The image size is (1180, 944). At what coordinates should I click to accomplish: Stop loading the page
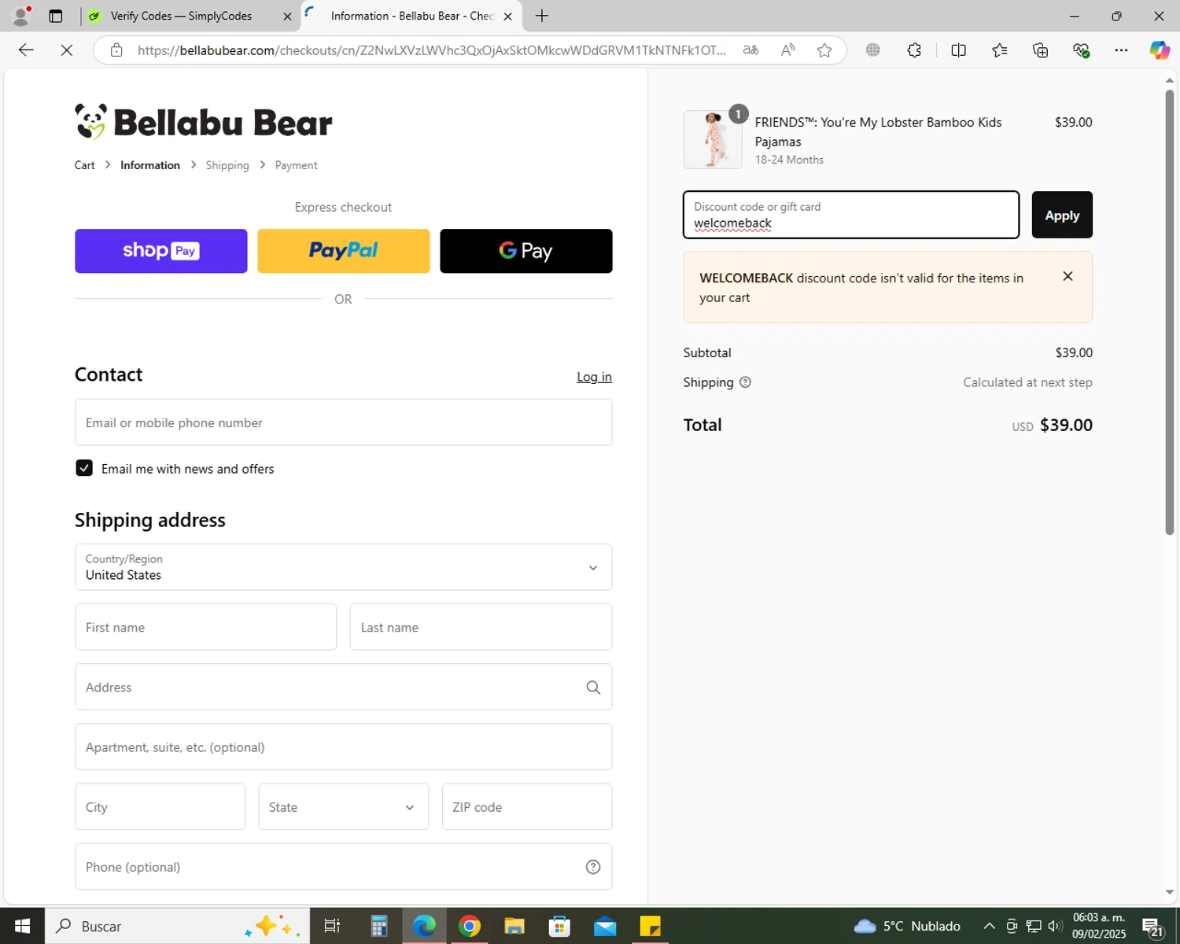(67, 50)
